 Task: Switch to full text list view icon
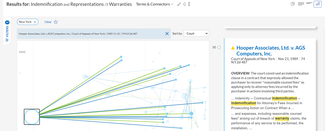(301, 4)
